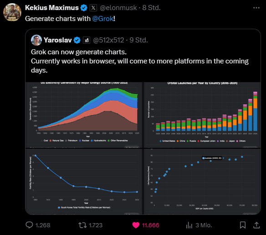Click the reply comment icon
Screen dimensions: 266x235
pos(29,225)
